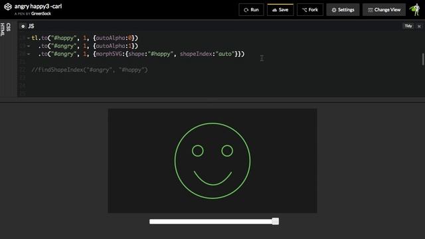Save the pen
425x239 pixels.
(280, 10)
